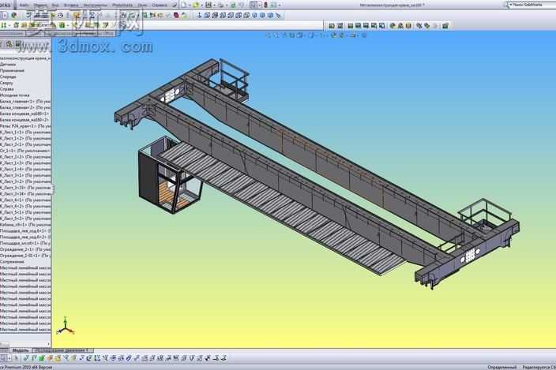Click the coordinate triad in the viewport
The height and width of the screenshot is (370, 556).
tap(66, 326)
